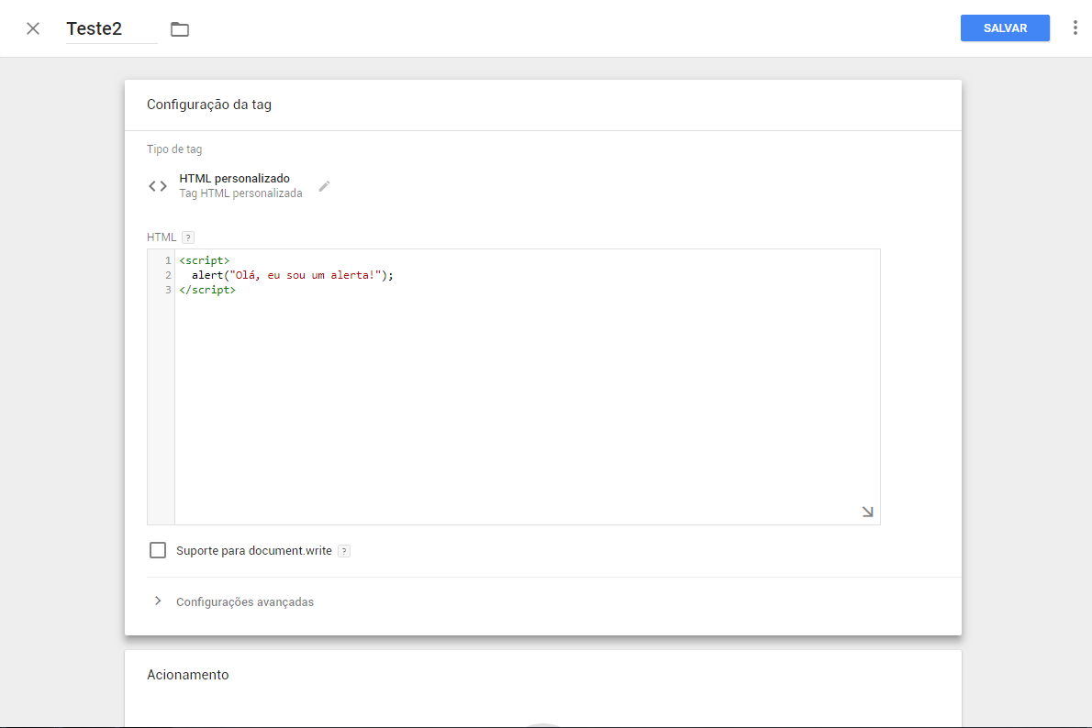The width and height of the screenshot is (1092, 728).
Task: Click the HTML personalizado code brackets icon
Action: point(158,186)
